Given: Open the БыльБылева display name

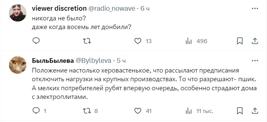Looking at the screenshot, I should 53,60.
